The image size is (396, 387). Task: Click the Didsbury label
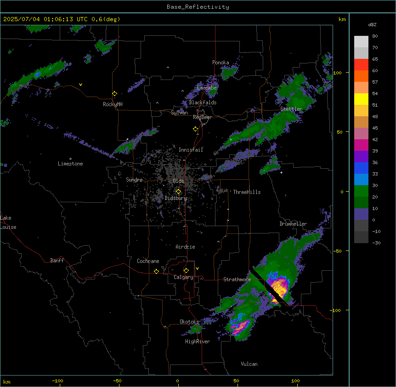pyautogui.click(x=176, y=198)
